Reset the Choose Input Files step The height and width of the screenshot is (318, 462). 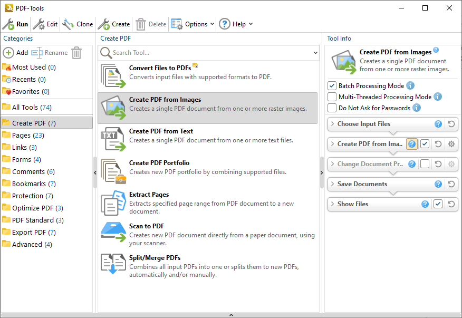[x=451, y=124]
